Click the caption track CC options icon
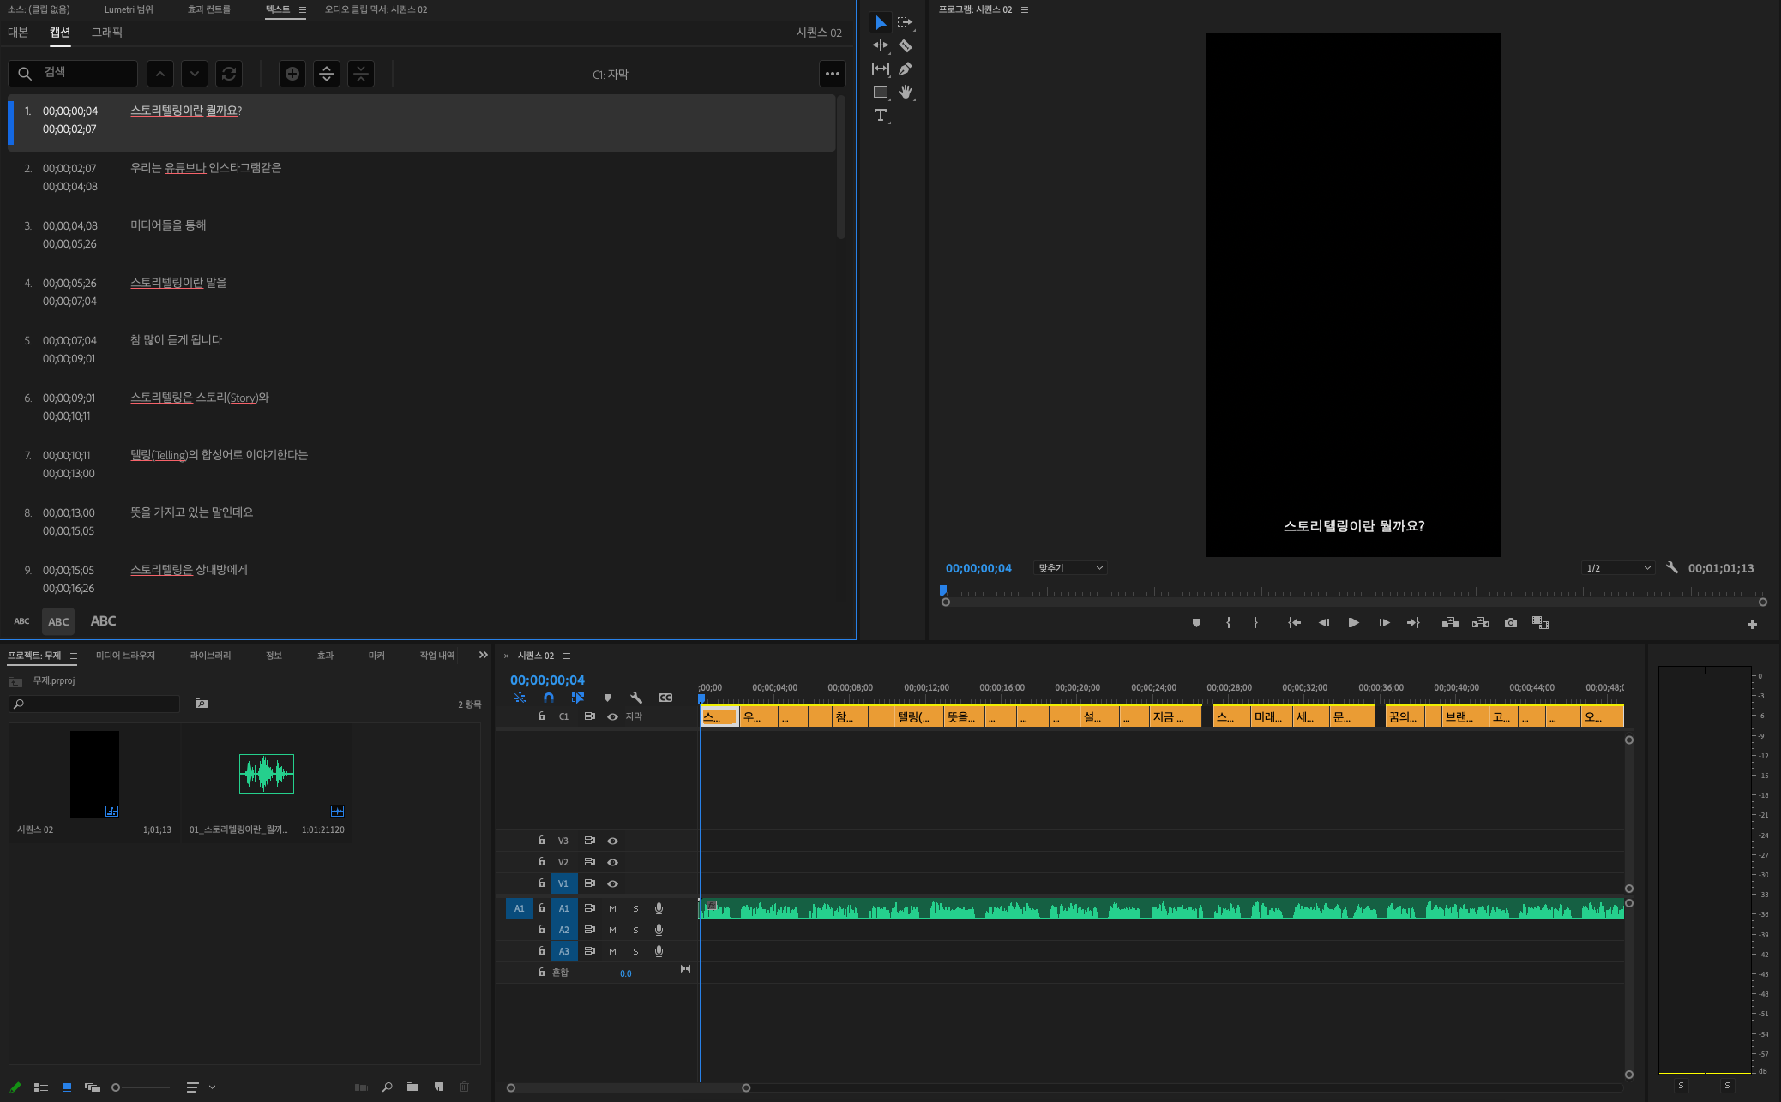The width and height of the screenshot is (1781, 1102). pyautogui.click(x=665, y=698)
